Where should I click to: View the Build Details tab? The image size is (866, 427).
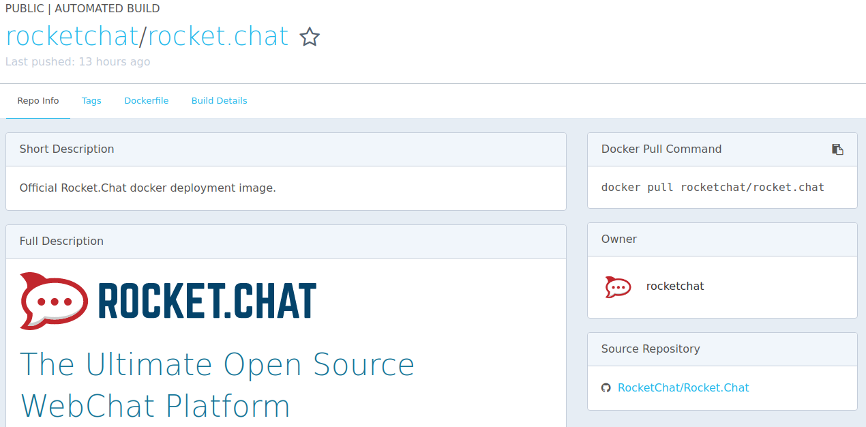click(x=219, y=101)
